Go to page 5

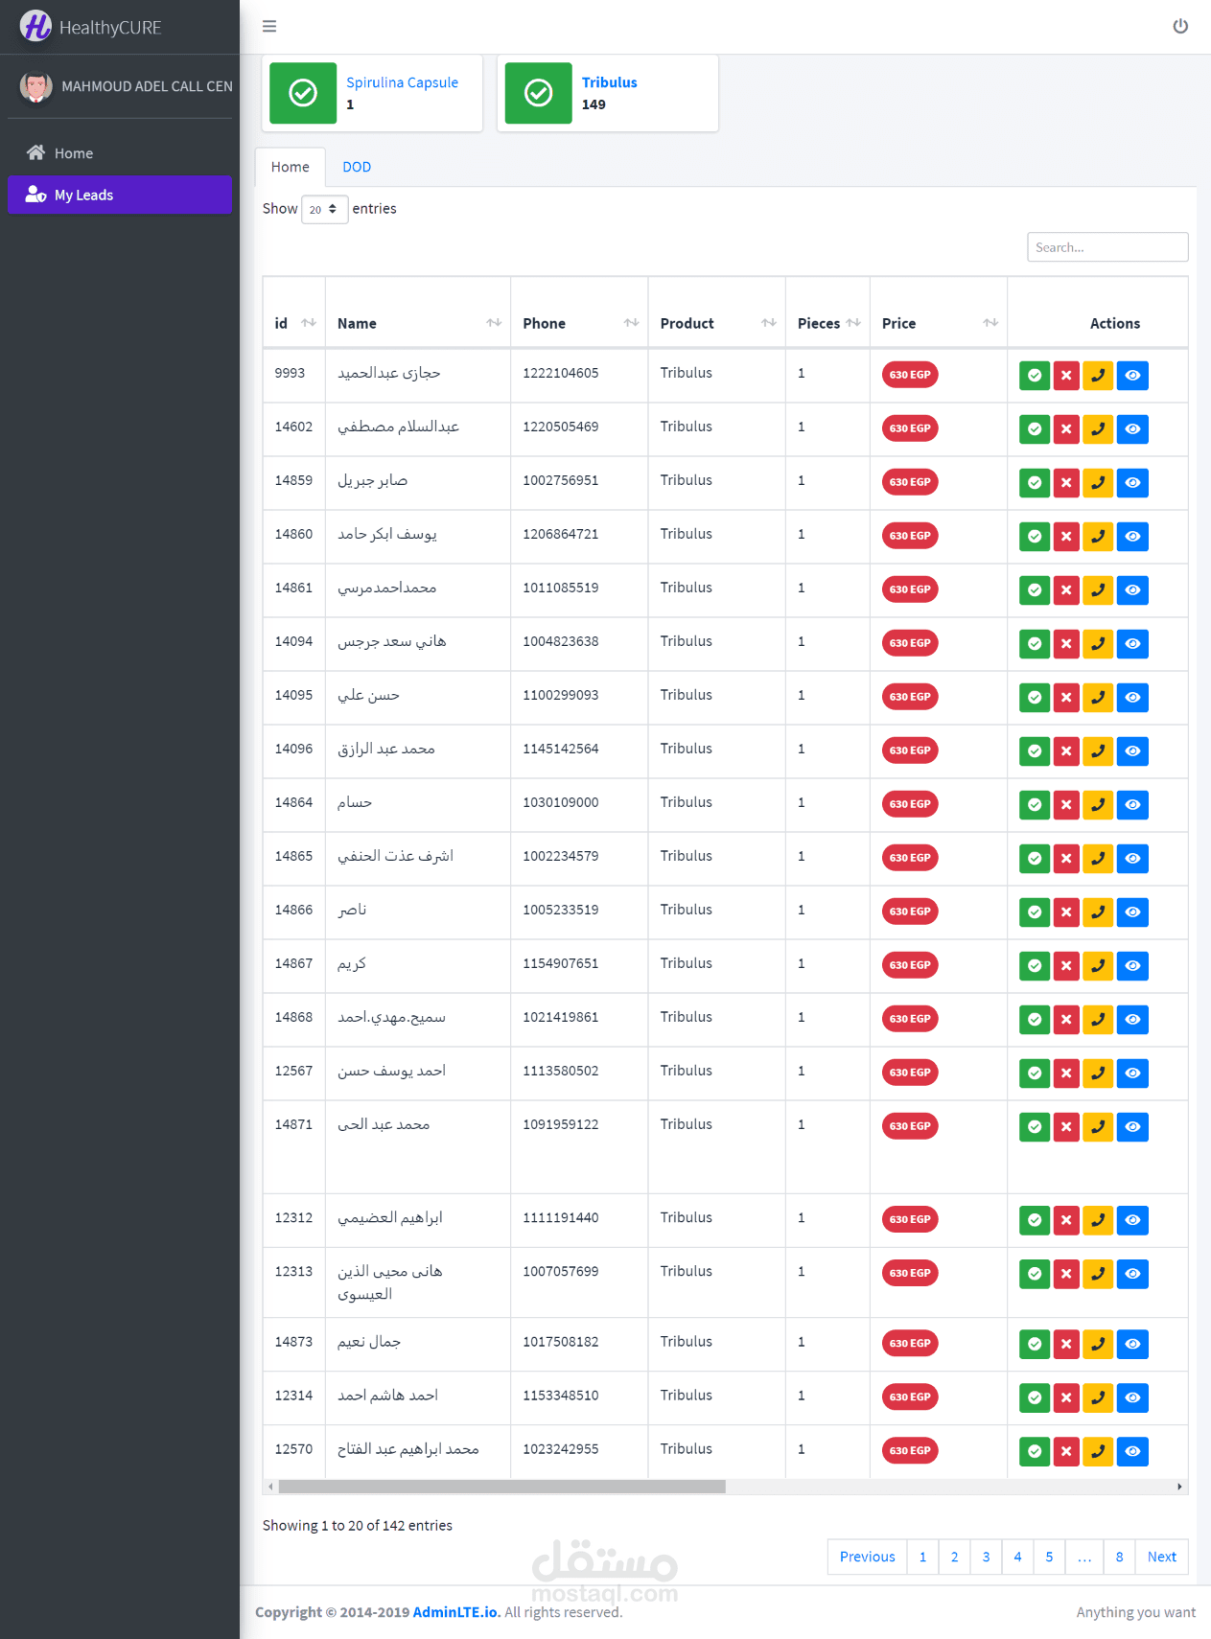coord(1049,1557)
